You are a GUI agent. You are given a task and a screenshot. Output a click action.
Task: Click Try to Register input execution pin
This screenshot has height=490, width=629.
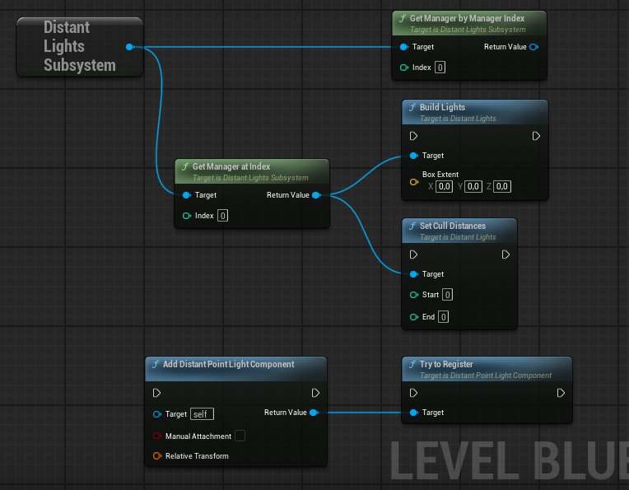413,393
